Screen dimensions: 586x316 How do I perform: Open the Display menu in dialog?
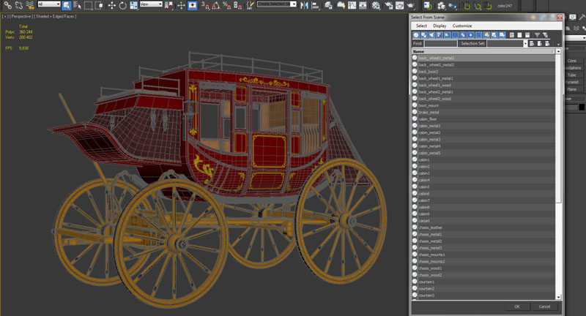pos(439,26)
